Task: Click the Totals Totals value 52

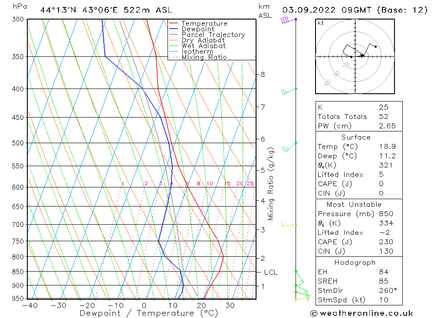Action: pos(384,117)
